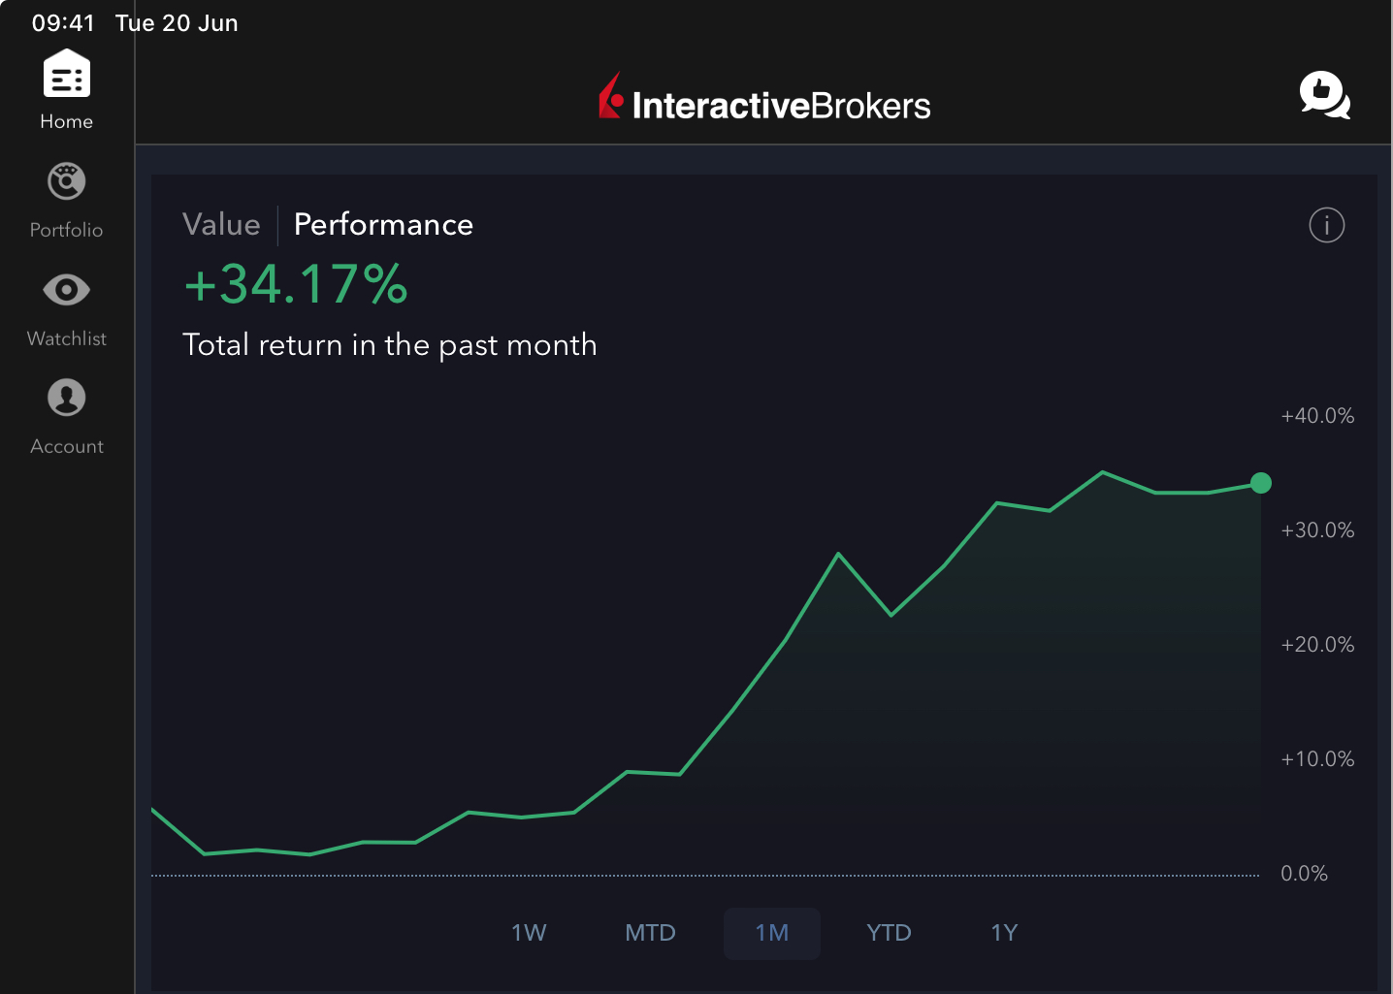This screenshot has width=1393, height=994.
Task: Select the Performance tab
Action: point(383,225)
